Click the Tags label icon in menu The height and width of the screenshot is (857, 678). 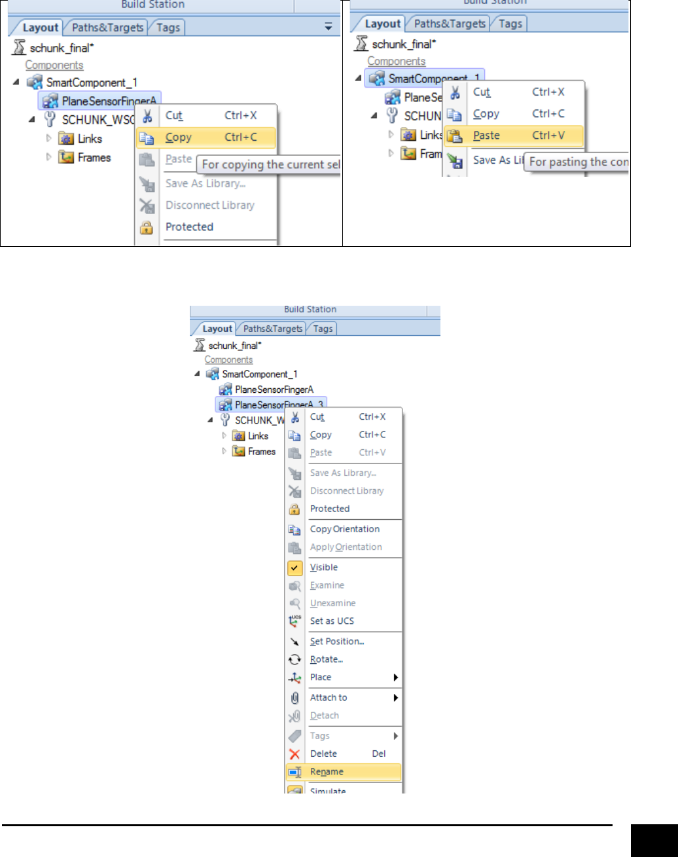click(x=294, y=736)
